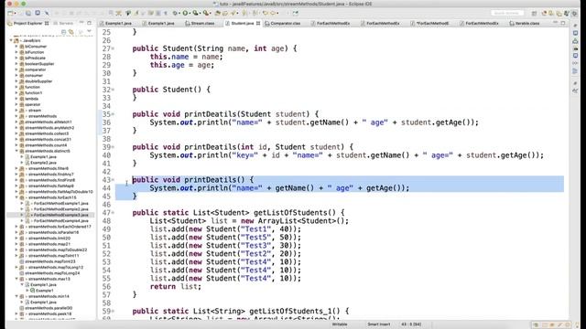Screen dimensions: 586x329
Task: Close the Student.java editor tab
Action: (x=258, y=23)
